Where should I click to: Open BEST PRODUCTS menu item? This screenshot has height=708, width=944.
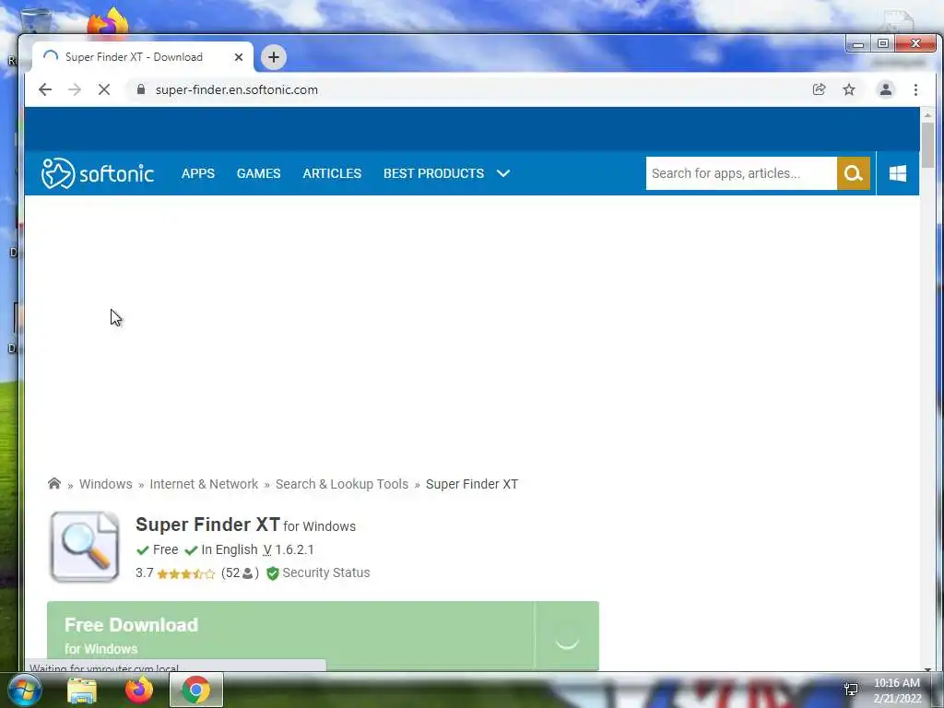point(433,173)
